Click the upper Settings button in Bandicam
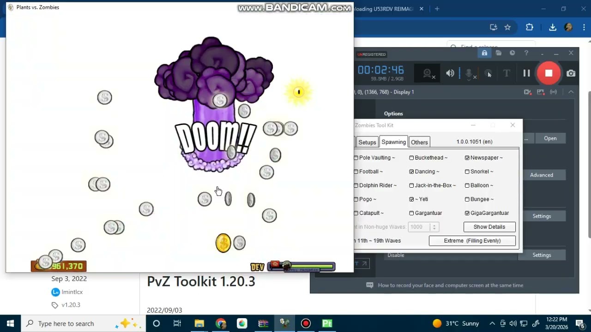This screenshot has width=591, height=332. (542, 216)
